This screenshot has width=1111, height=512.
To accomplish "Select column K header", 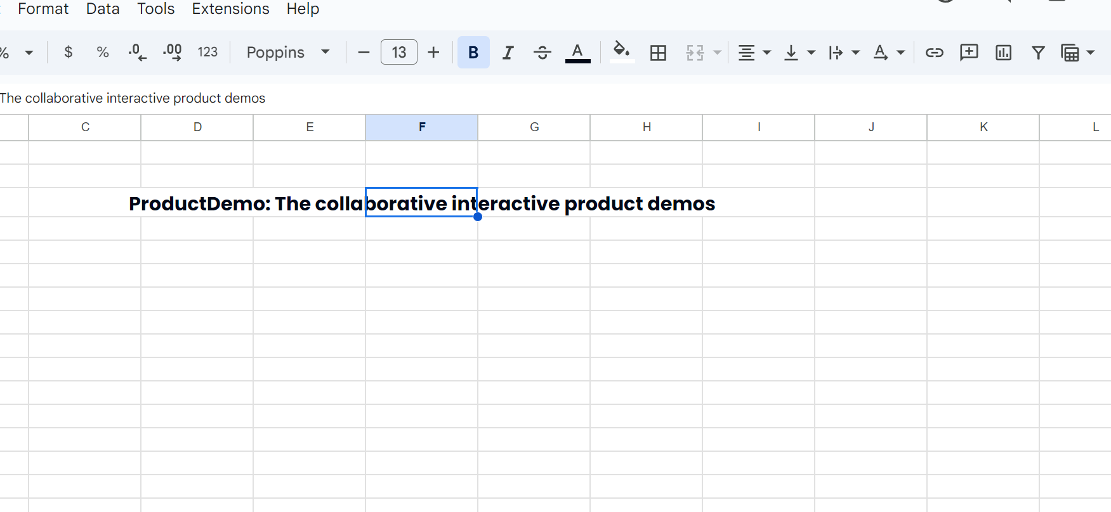I will click(983, 127).
